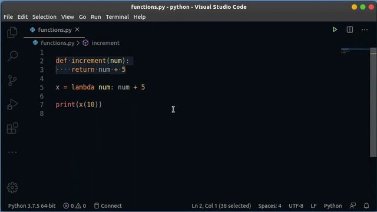Image resolution: width=377 pixels, height=212 pixels.
Task: Click the Python file icon in breadcrumb
Action: click(35, 43)
